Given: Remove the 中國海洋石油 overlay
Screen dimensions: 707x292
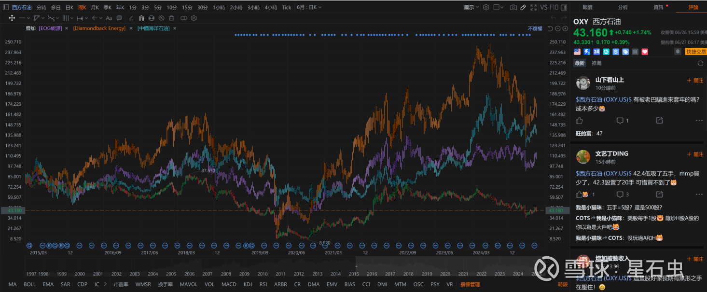Looking at the screenshot, I should [175, 28].
